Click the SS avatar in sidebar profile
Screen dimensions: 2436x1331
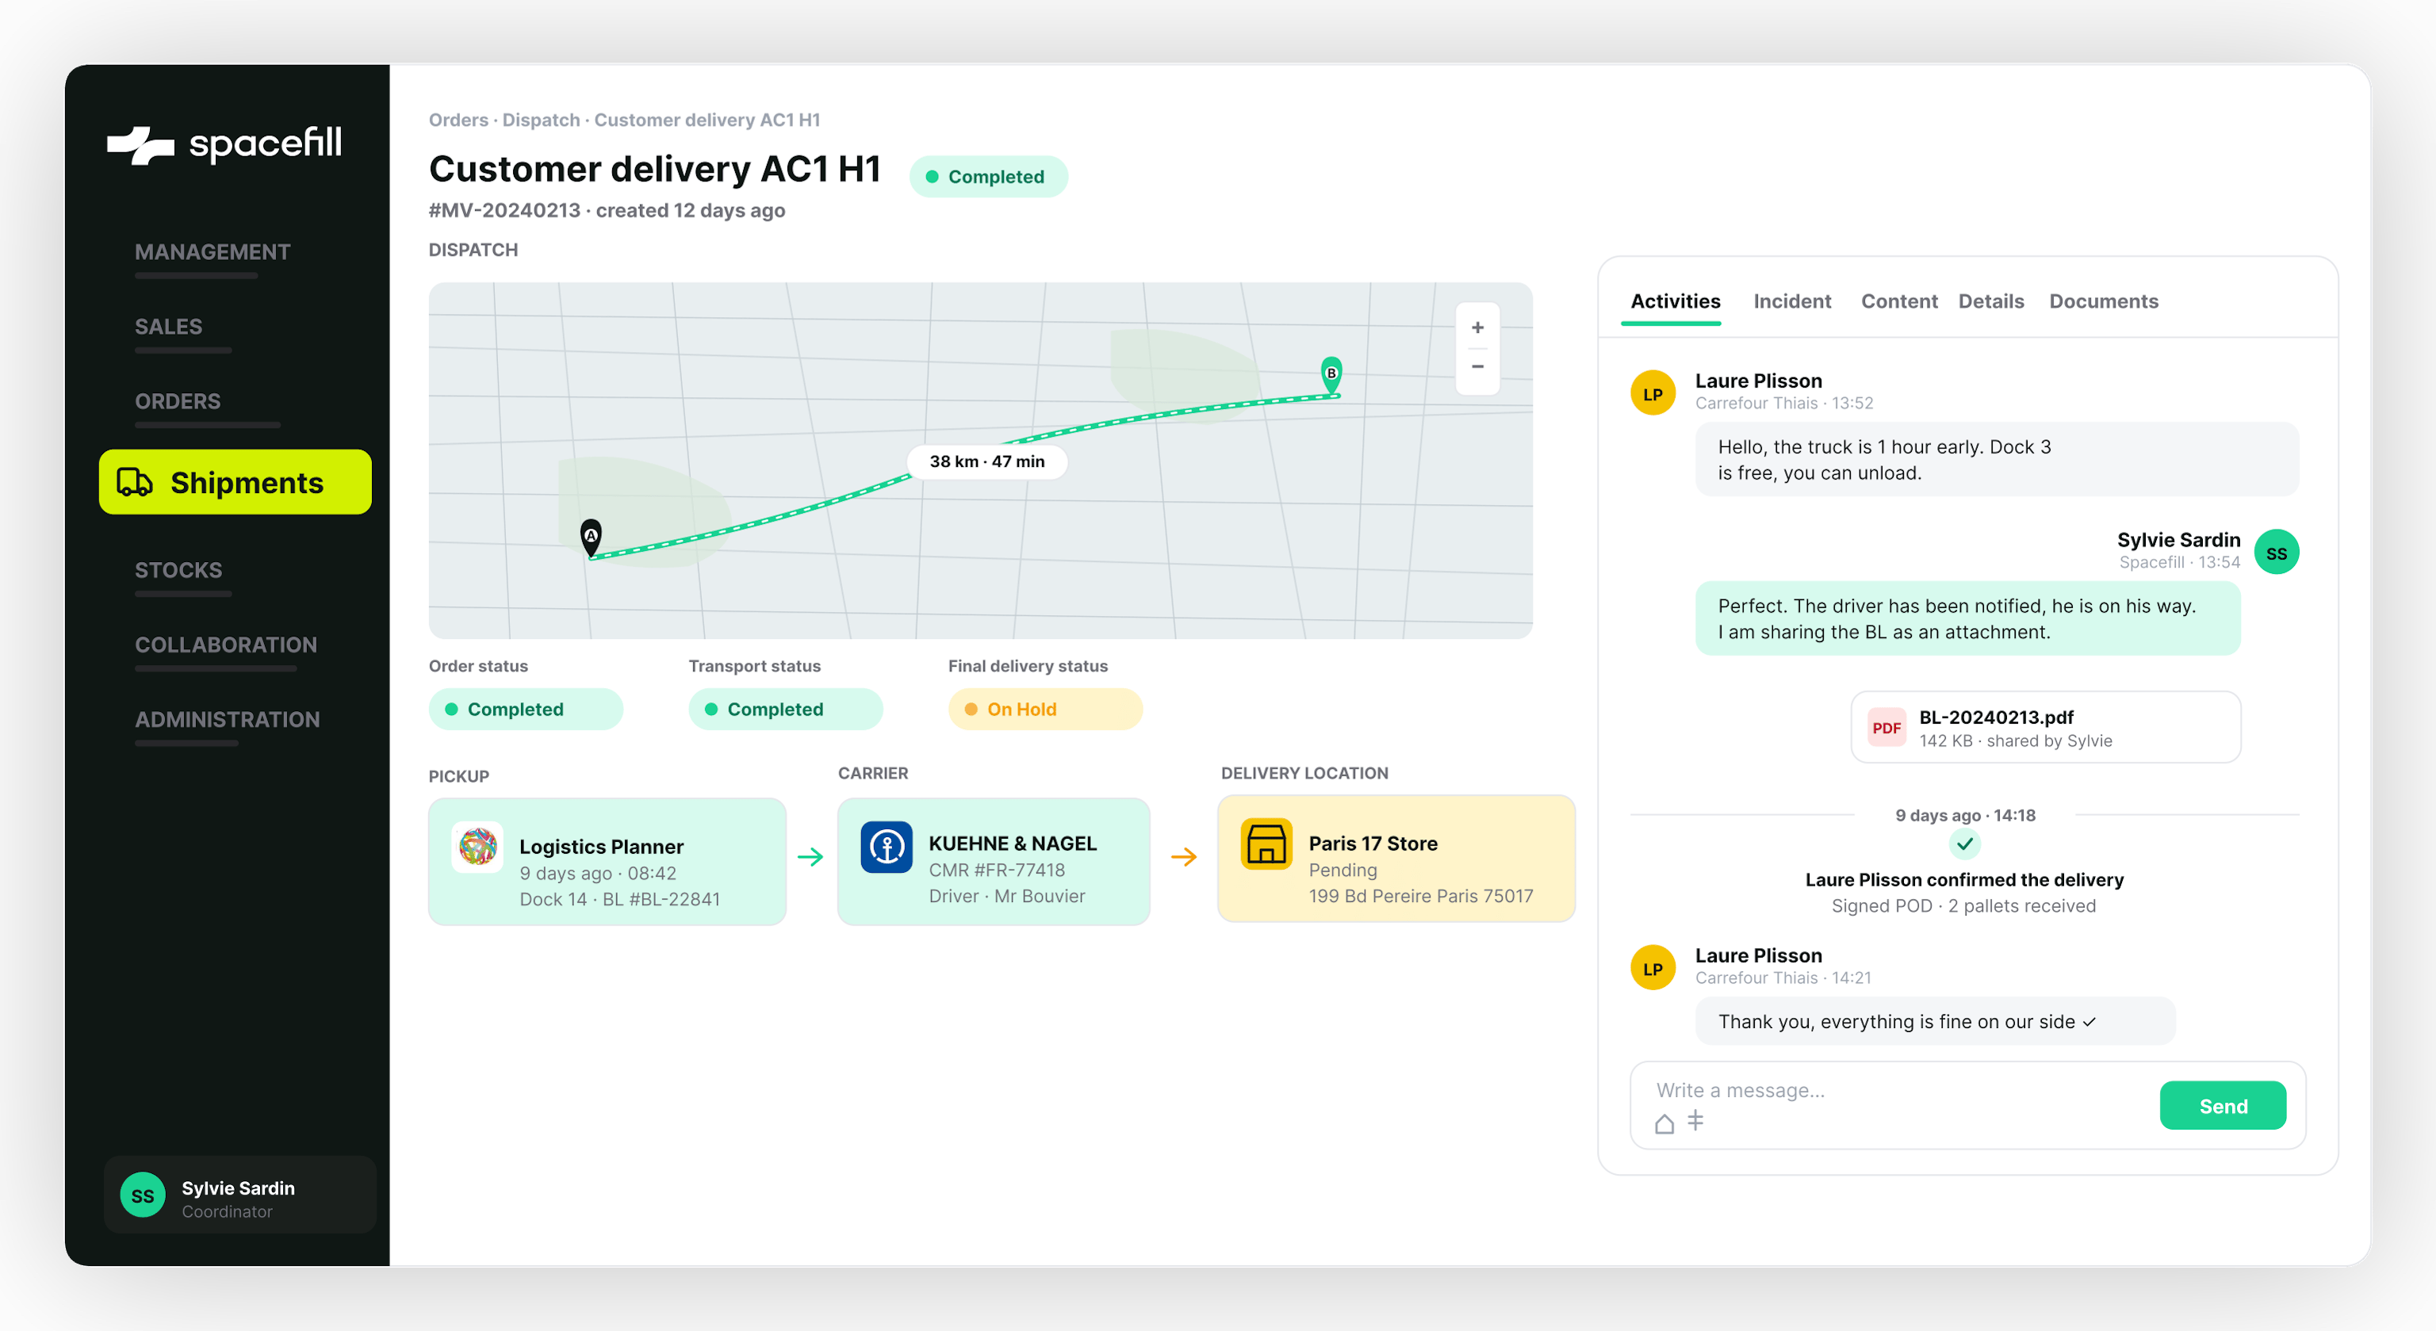click(x=143, y=1195)
